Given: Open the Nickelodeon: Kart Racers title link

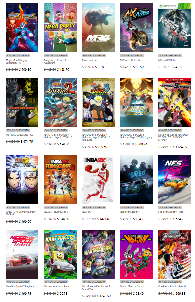Looking at the screenshot, I should tap(57, 286).
